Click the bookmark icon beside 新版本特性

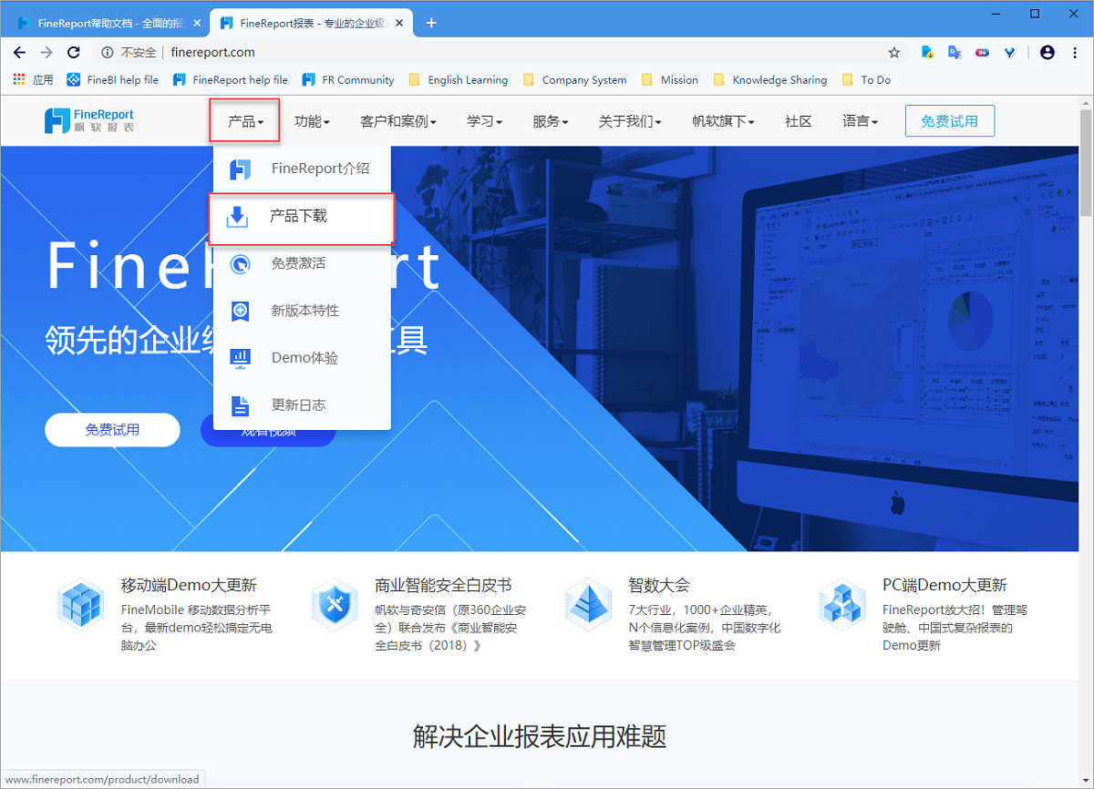tap(240, 311)
